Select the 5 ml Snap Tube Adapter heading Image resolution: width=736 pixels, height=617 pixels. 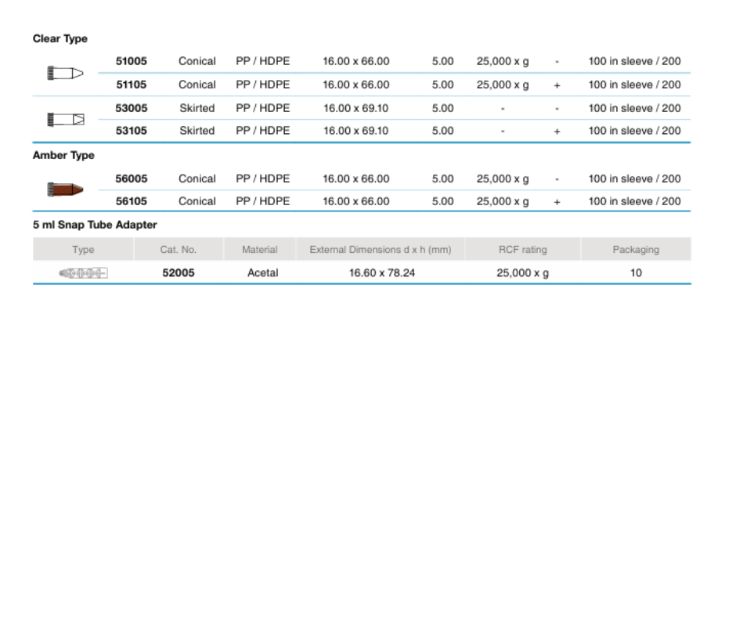(95, 225)
